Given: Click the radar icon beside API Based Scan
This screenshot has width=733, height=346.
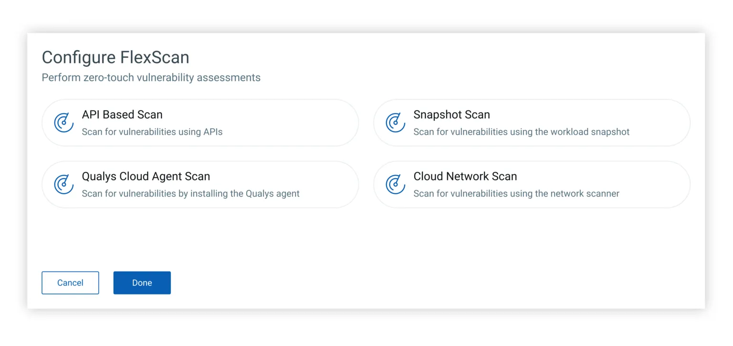Looking at the screenshot, I should (63, 123).
